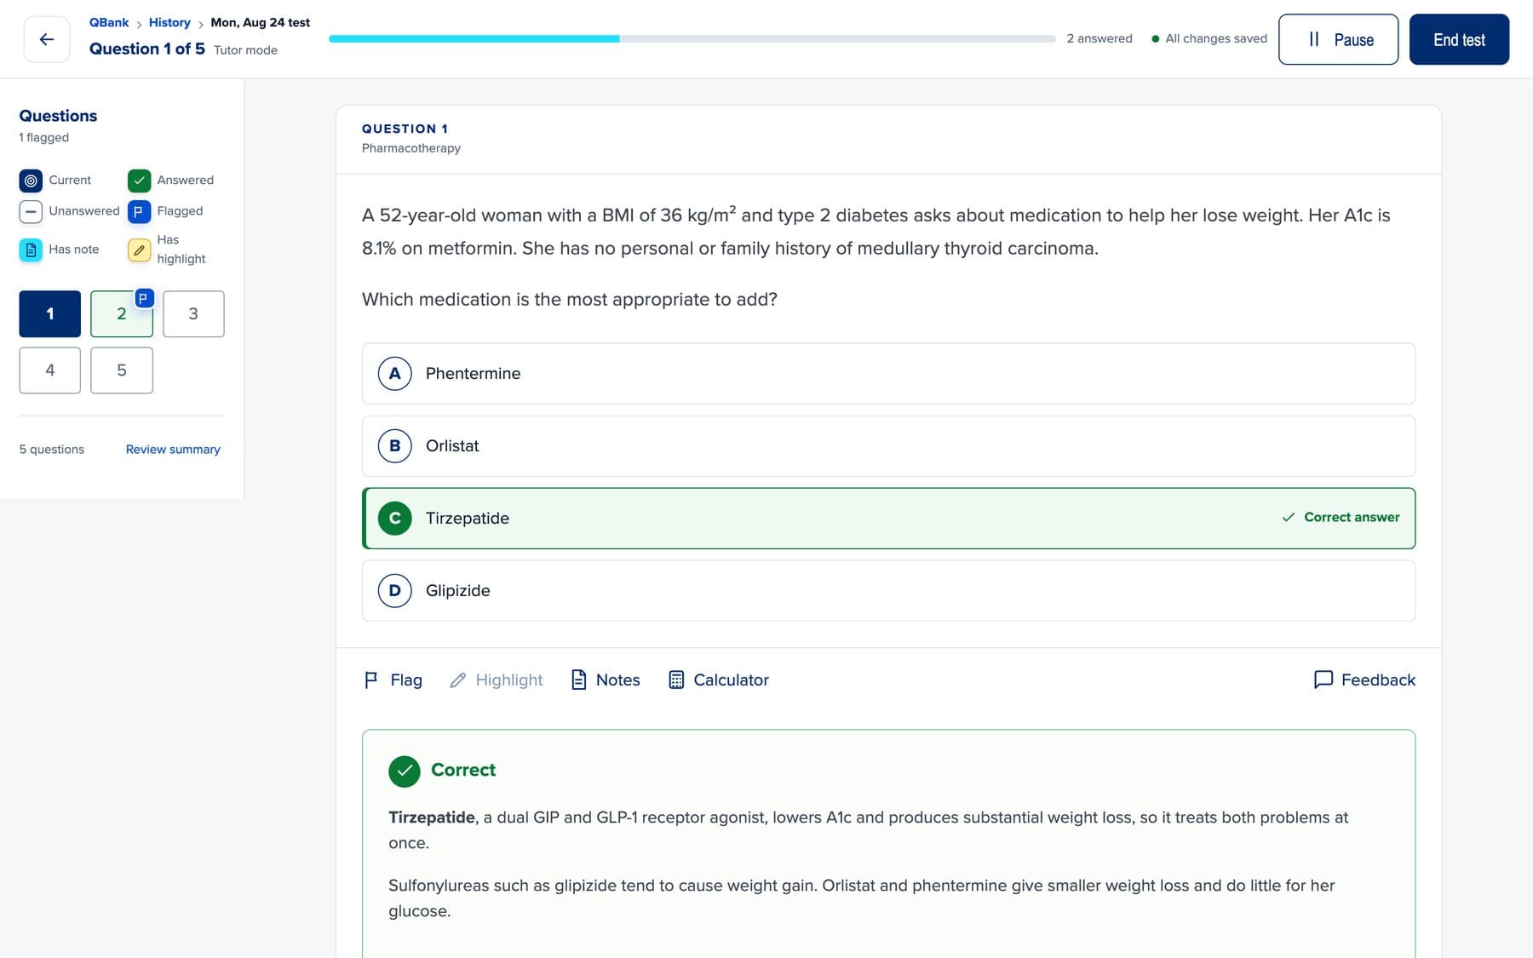Click the flag badge on question 2

tap(144, 298)
